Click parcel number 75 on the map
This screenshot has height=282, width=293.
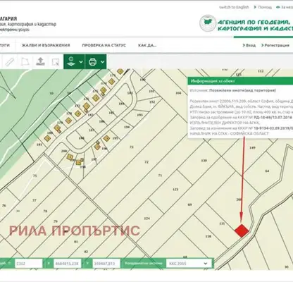[35, 176]
